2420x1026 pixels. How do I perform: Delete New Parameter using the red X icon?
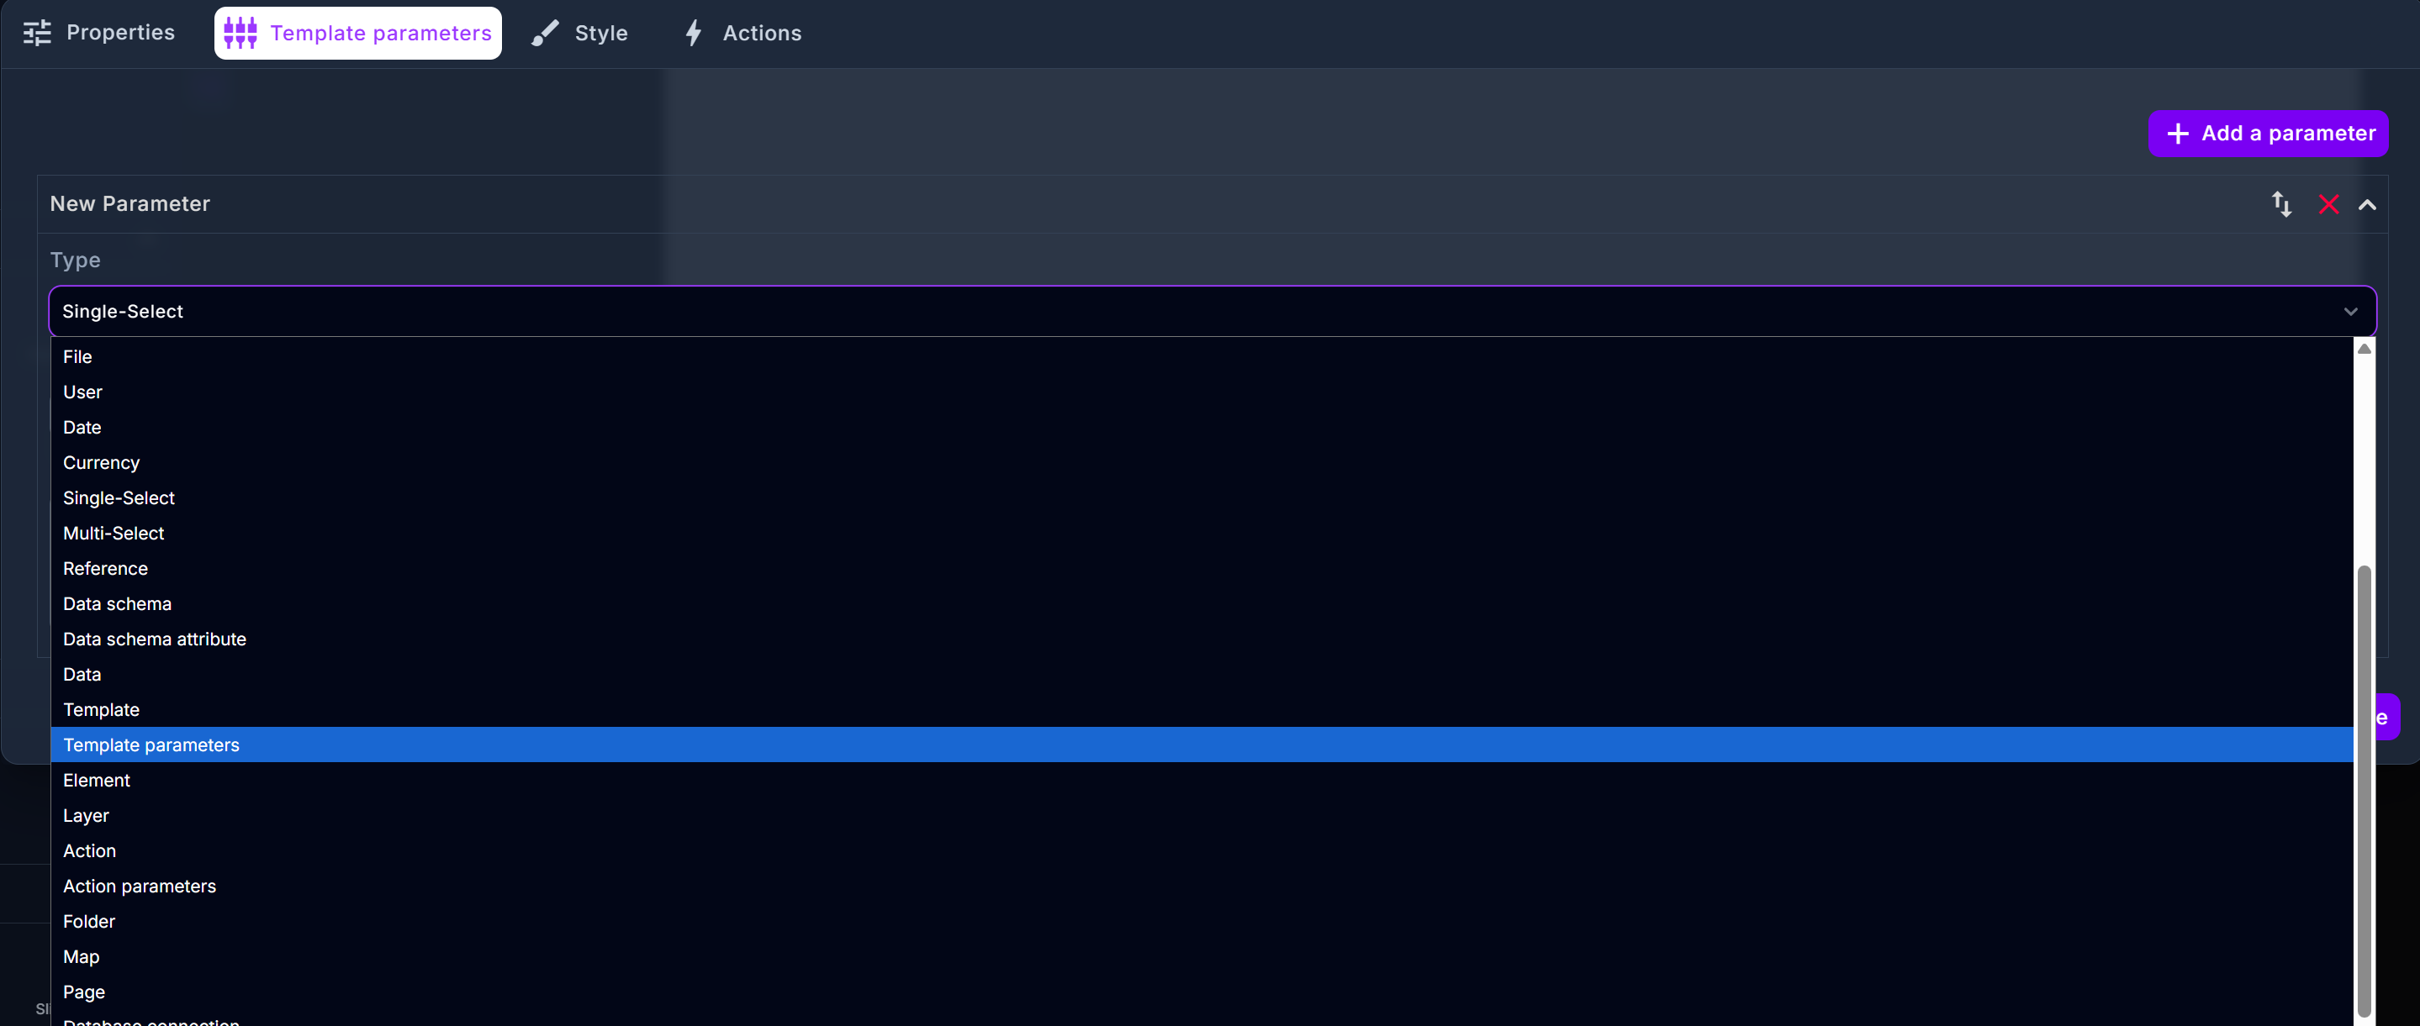pyautogui.click(x=2328, y=203)
